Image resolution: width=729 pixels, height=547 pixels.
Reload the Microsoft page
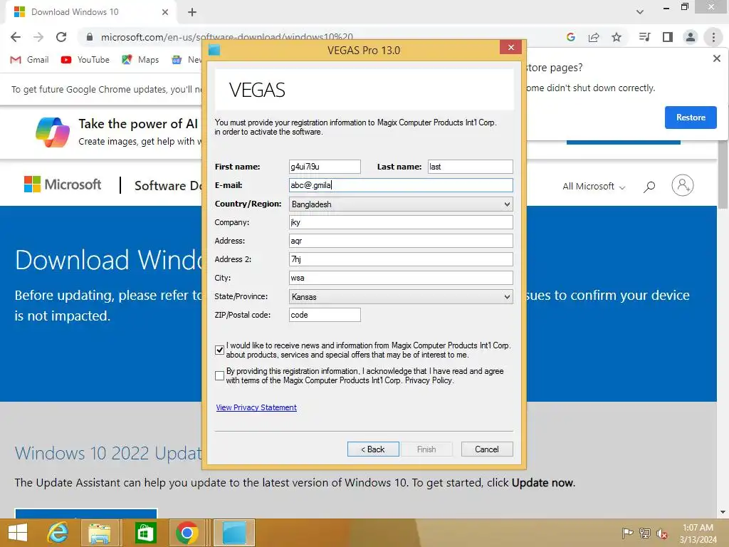pyautogui.click(x=61, y=37)
